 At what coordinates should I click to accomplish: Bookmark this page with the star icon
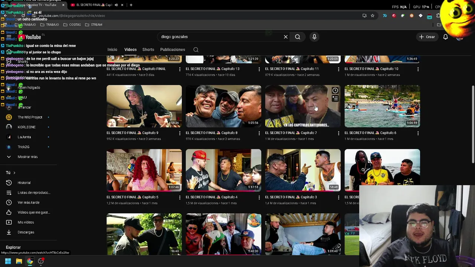pos(373,16)
